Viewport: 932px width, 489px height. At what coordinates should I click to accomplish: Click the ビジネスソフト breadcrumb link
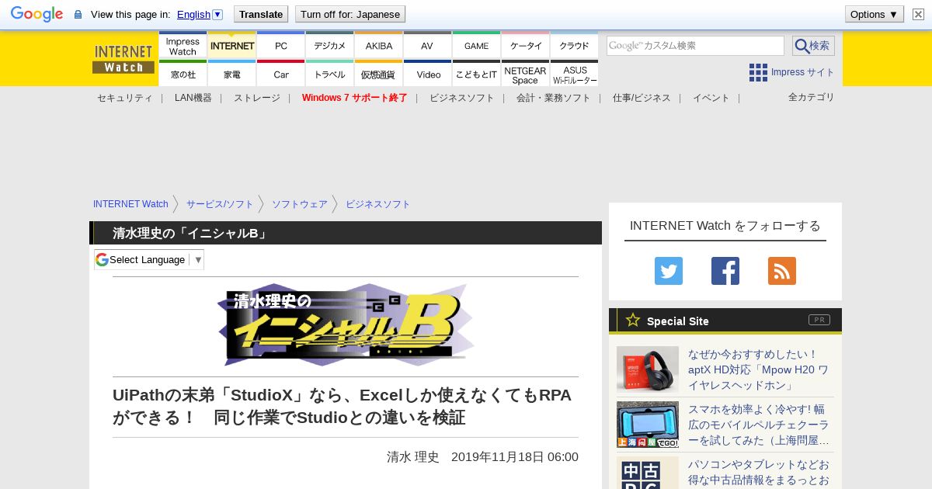pyautogui.click(x=378, y=204)
